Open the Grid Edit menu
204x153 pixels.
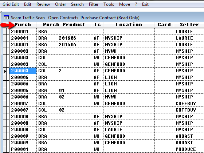click(x=11, y=4)
